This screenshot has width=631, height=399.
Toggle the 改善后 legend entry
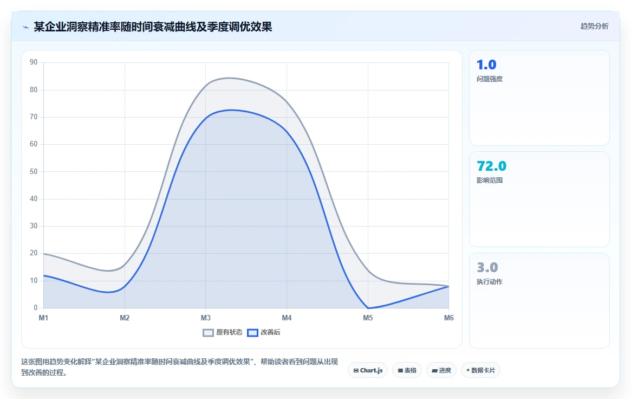[264, 332]
